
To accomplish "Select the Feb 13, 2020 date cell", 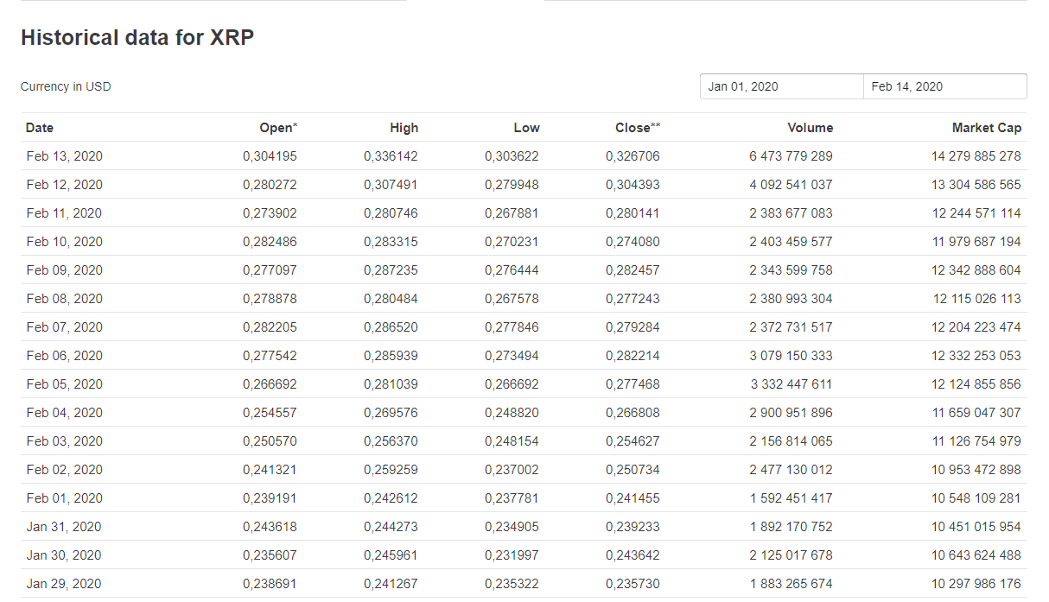I will click(64, 156).
